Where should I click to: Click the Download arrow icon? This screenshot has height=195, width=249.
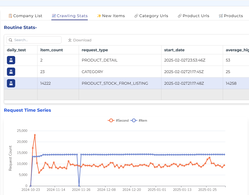(x=70, y=40)
